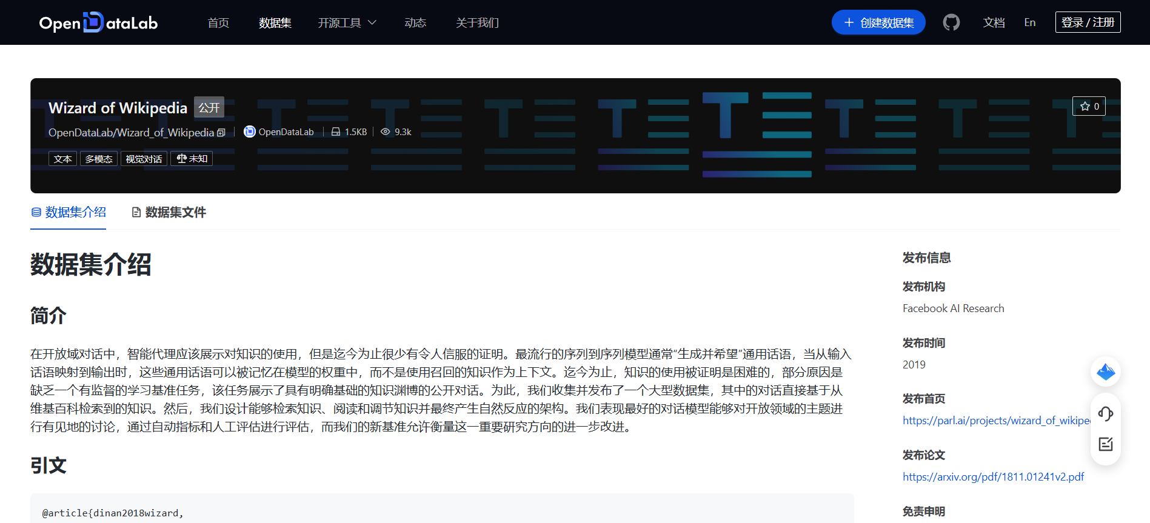1150x523 pixels.
Task: Copy the OpenDataLab/Wizard_of_Wikipedia path
Action: point(221,132)
